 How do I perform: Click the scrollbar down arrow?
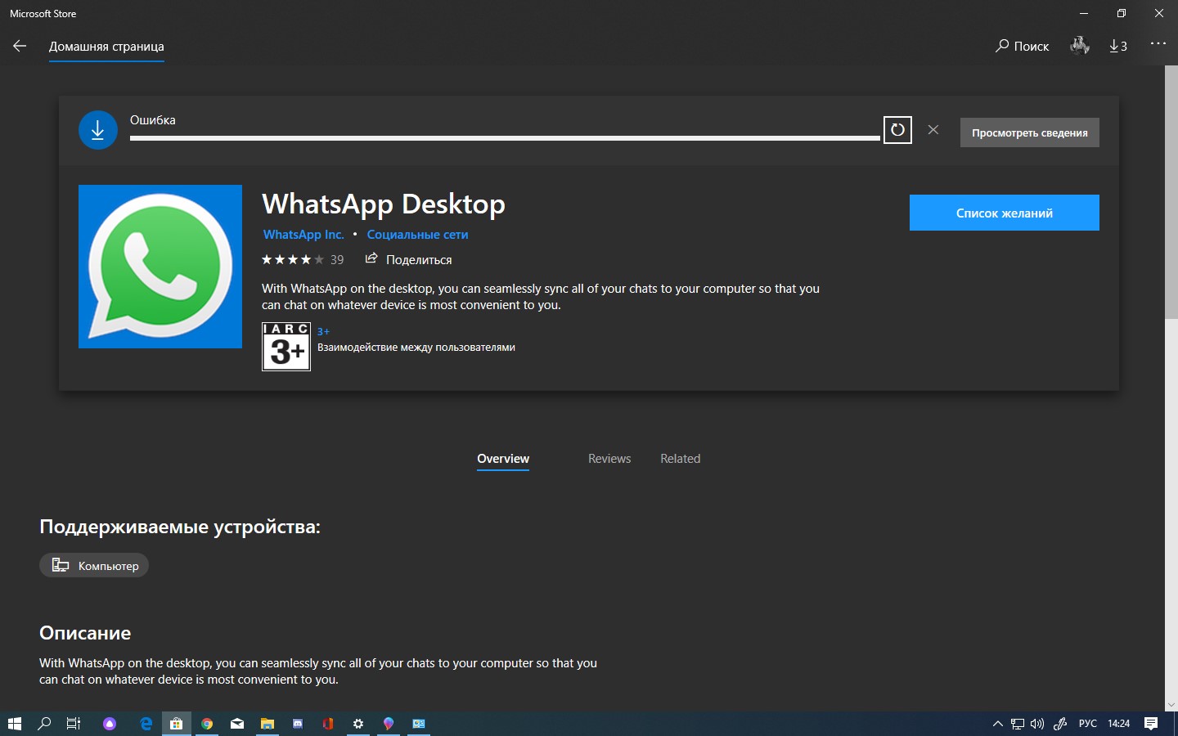coord(1171,704)
